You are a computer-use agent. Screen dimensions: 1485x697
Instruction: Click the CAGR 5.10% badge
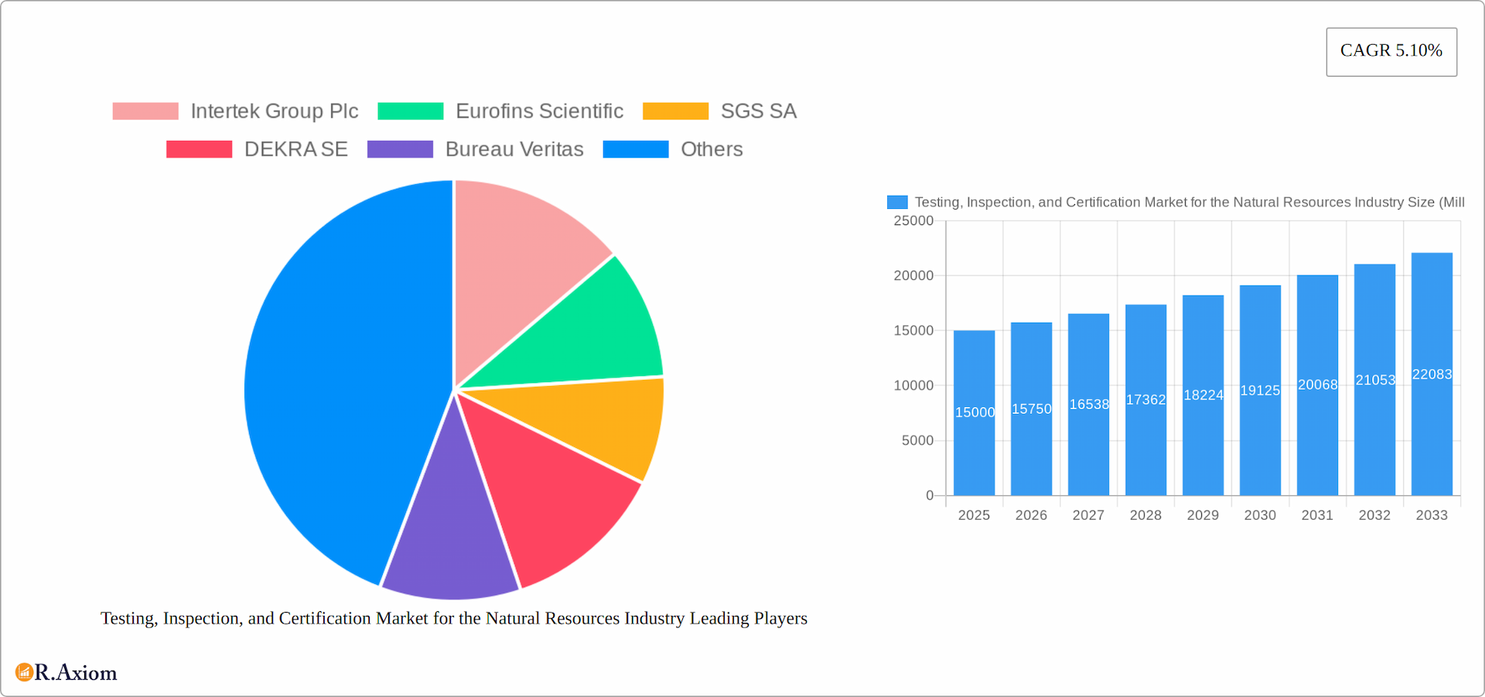[1391, 51]
